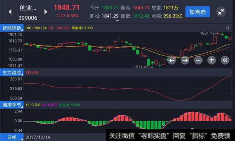Screen dimensions: 235x141
Task: Click the current price 1848.71
Action: (x=67, y=7)
